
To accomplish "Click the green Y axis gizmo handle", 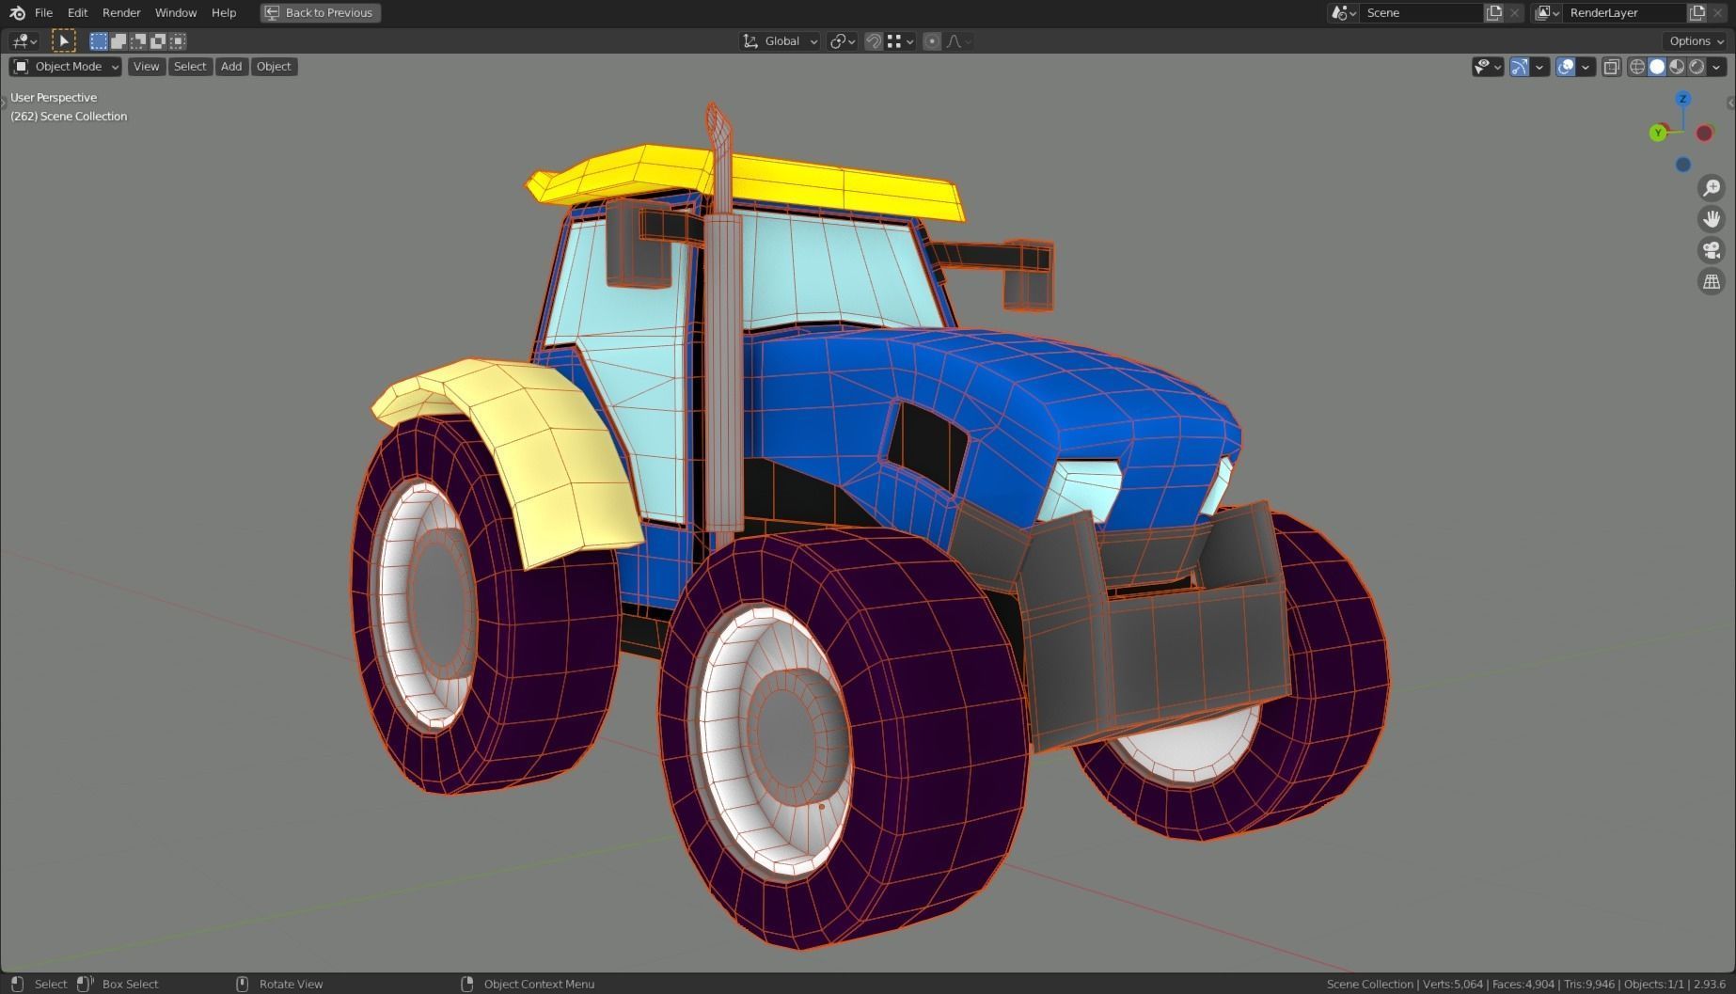I will (1658, 133).
